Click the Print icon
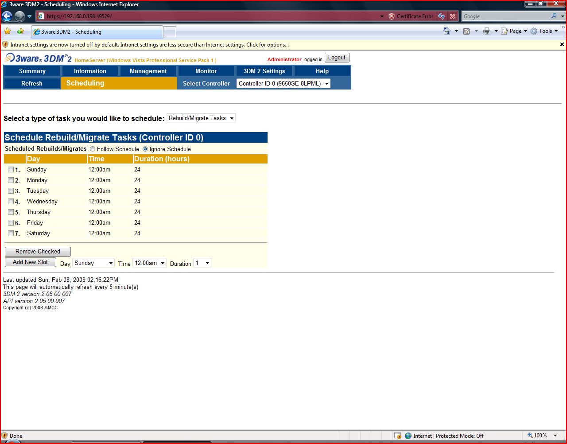This screenshot has width=567, height=444. coord(487,31)
